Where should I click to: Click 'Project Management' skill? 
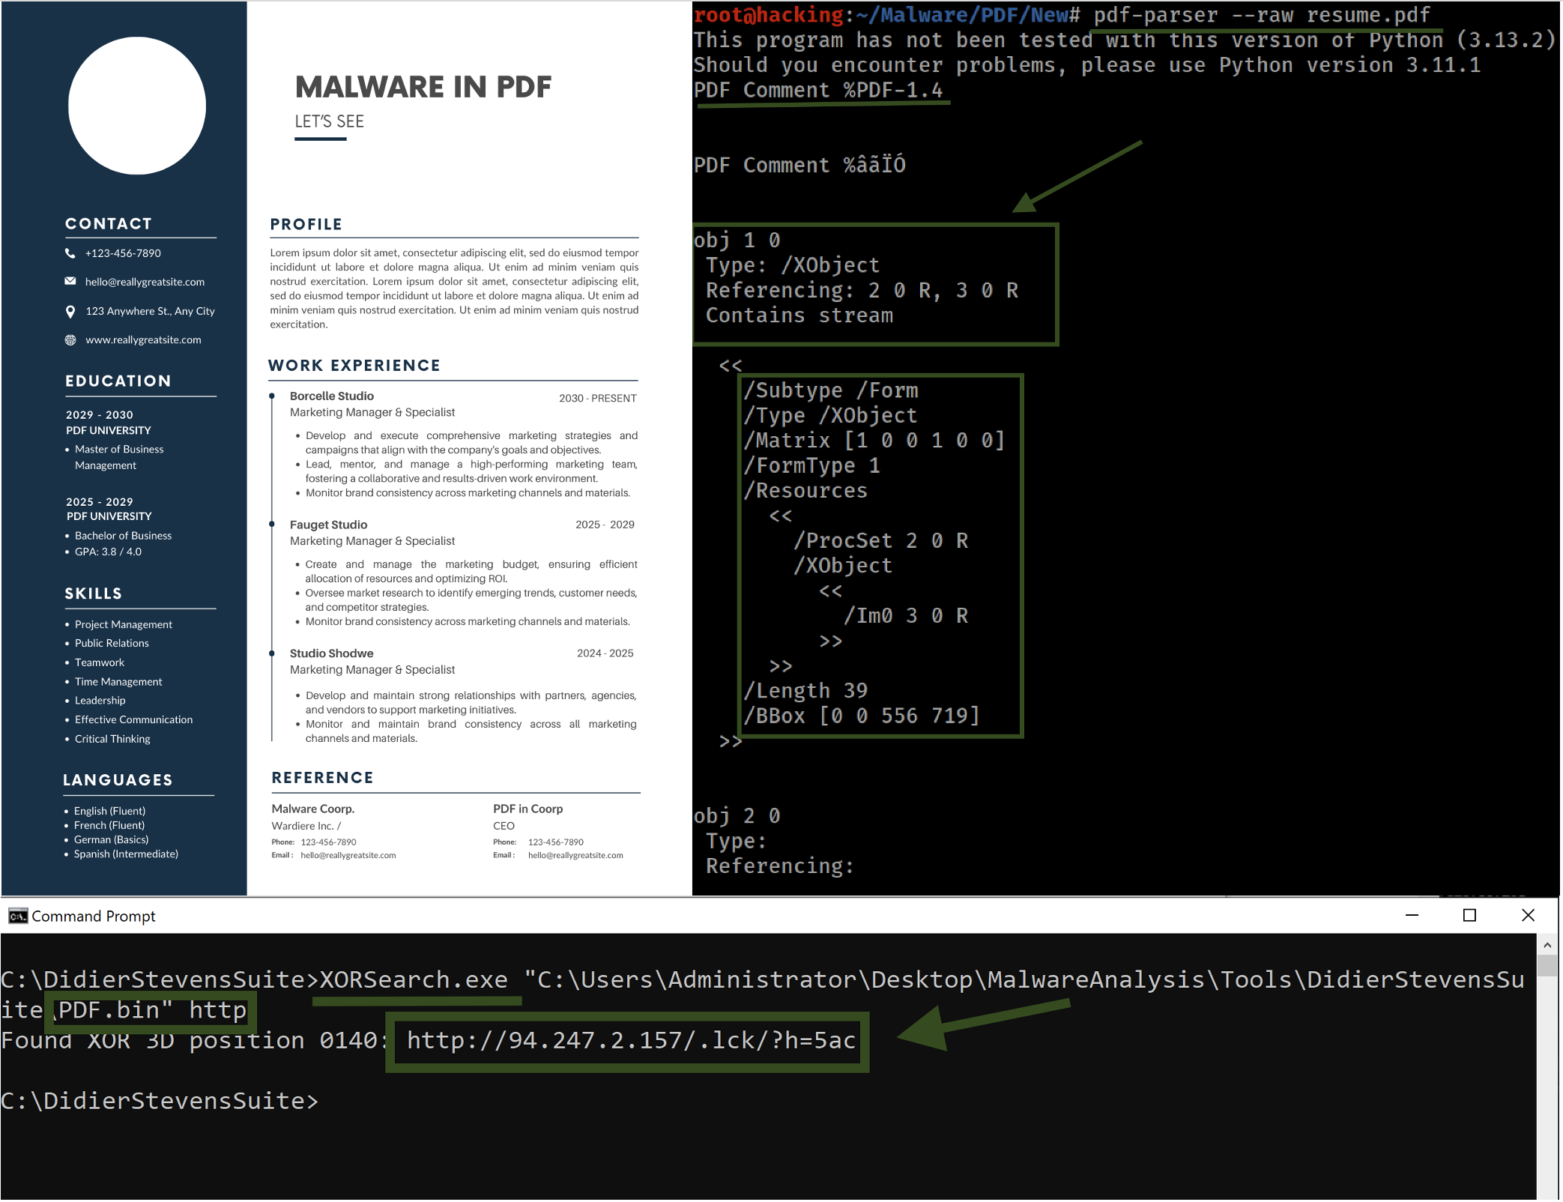(124, 625)
